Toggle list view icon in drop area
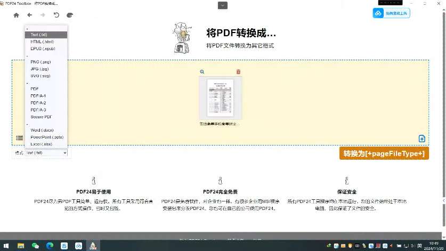 click(20, 138)
